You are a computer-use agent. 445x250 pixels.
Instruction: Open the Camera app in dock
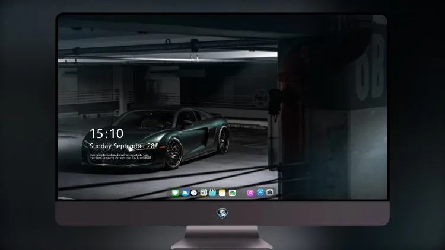[270, 193]
